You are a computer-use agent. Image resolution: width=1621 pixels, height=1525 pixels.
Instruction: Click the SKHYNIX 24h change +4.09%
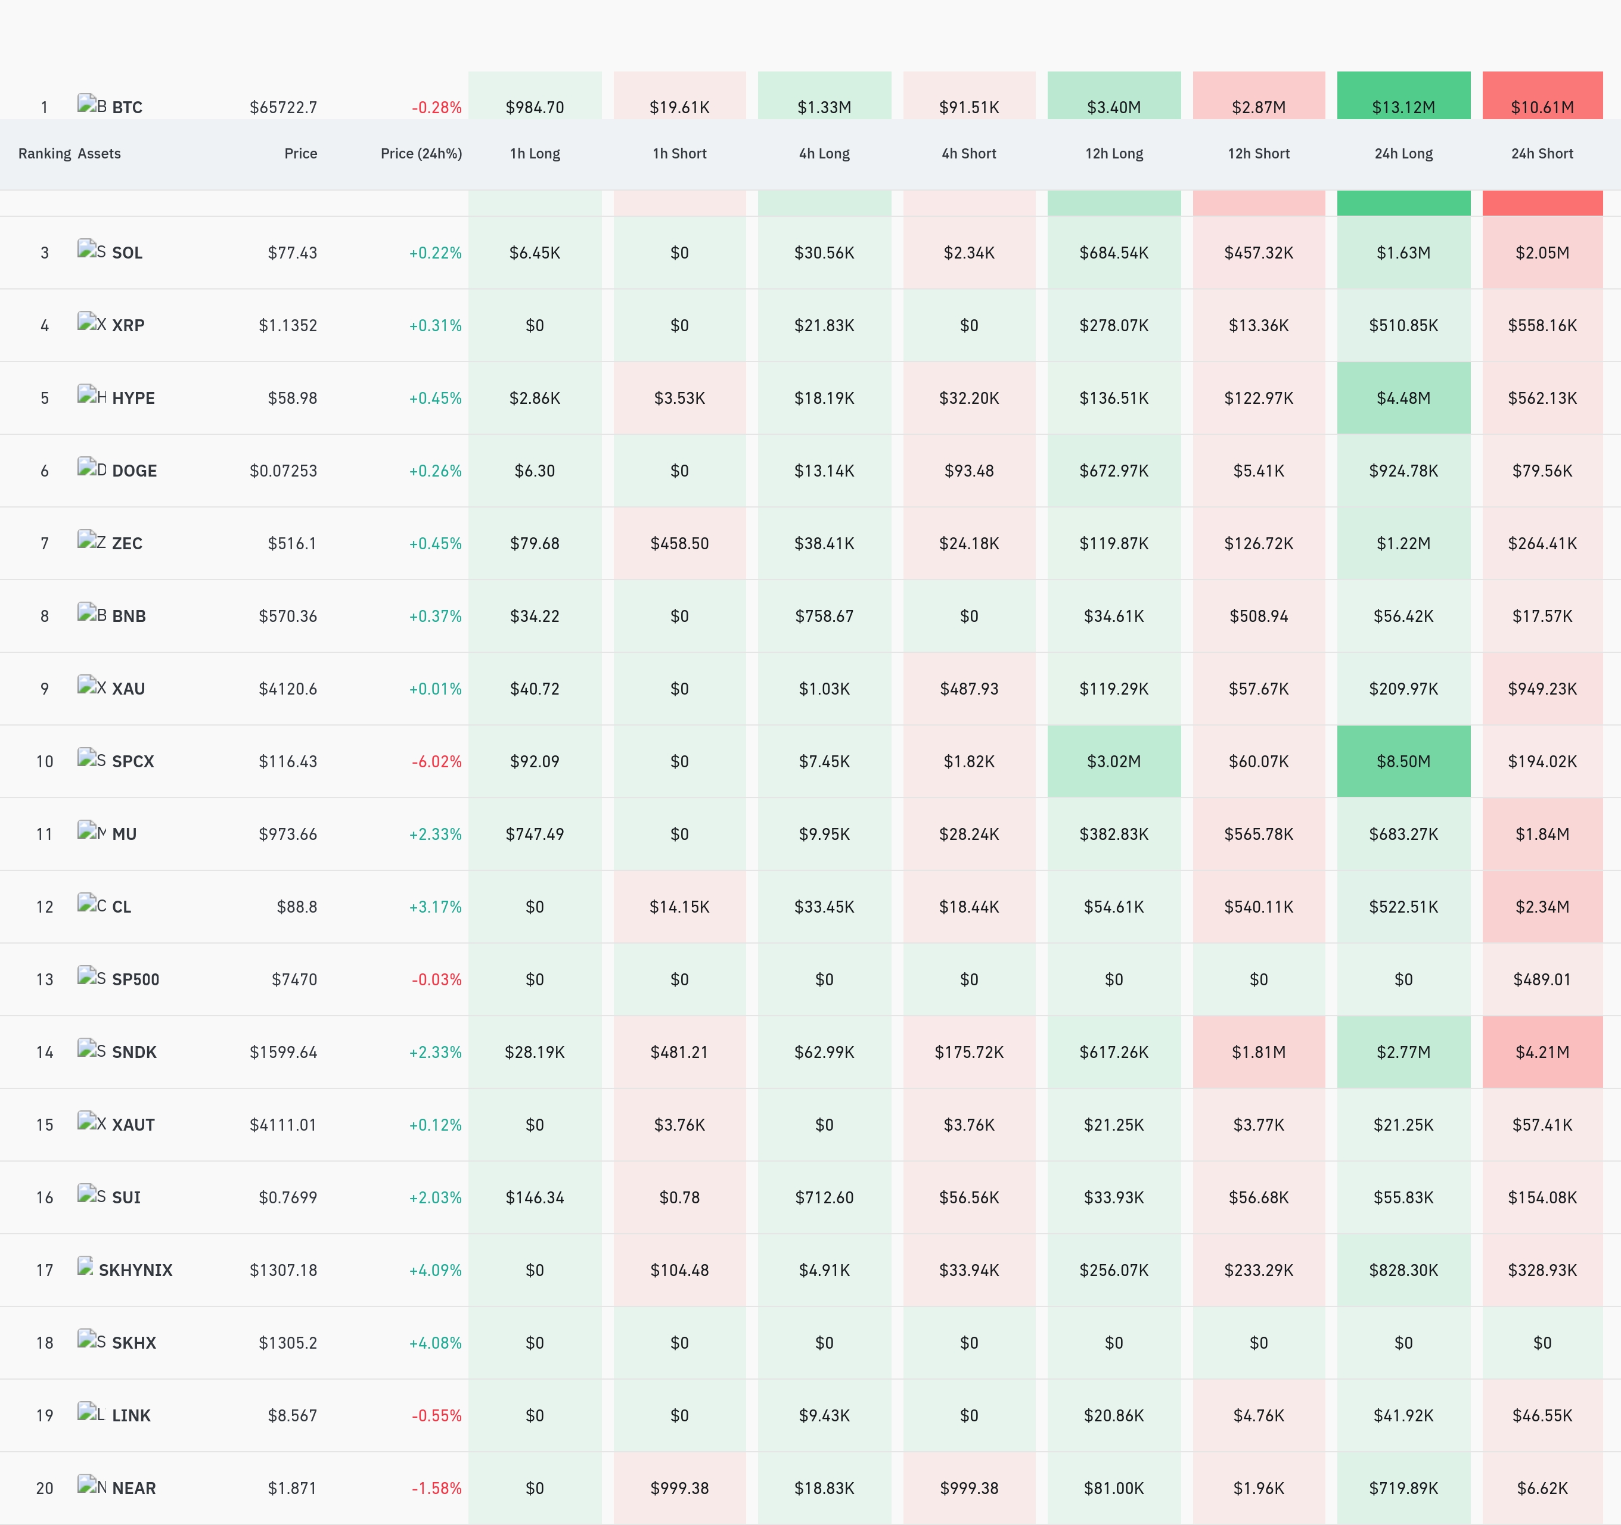[x=436, y=1270]
